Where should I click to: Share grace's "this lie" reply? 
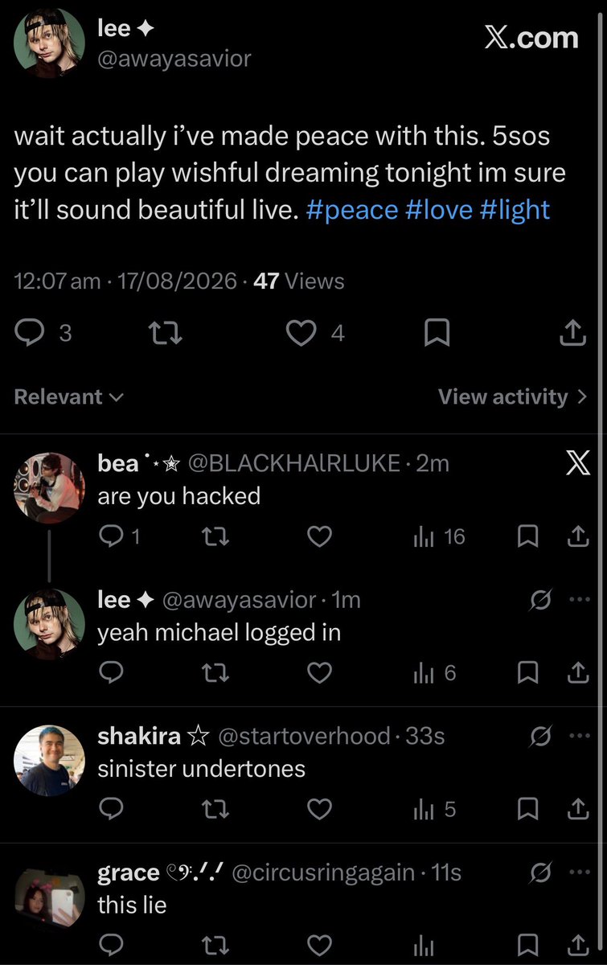click(577, 944)
